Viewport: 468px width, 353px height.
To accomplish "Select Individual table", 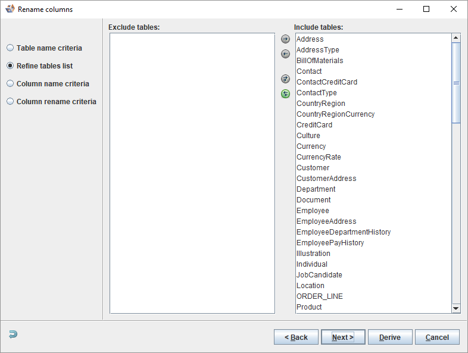I will coord(373,264).
